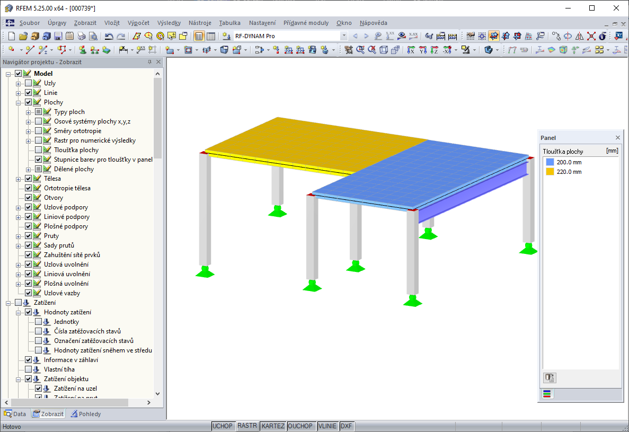Screen dimensions: 629x432
Task: Enable the Vlastní tíha checkbox
Action: pos(29,369)
